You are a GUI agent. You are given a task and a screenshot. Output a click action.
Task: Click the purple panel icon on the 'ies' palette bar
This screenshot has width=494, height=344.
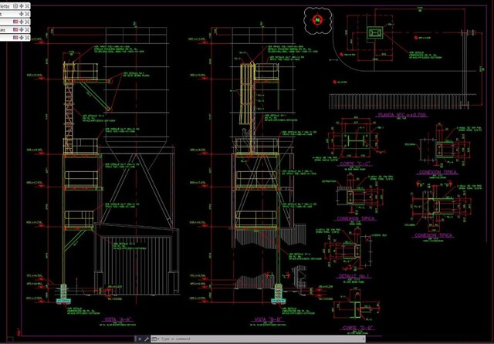(x=15, y=29)
